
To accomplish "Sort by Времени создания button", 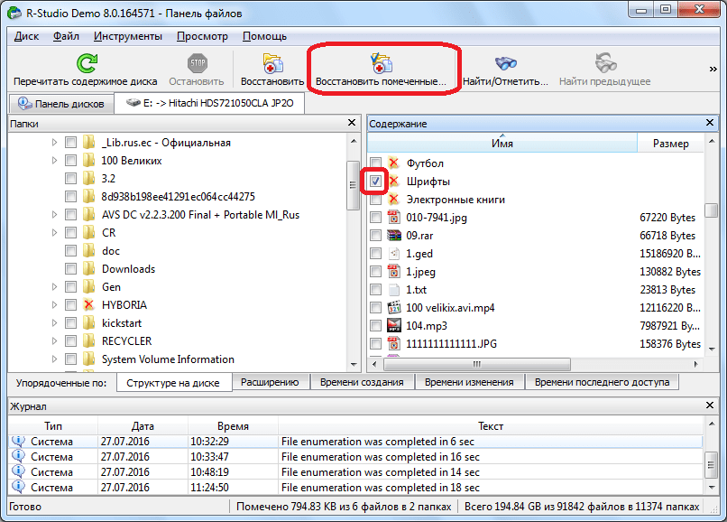I will click(x=361, y=382).
